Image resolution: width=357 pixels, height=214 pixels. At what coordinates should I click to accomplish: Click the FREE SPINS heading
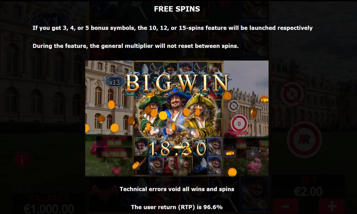(x=177, y=9)
